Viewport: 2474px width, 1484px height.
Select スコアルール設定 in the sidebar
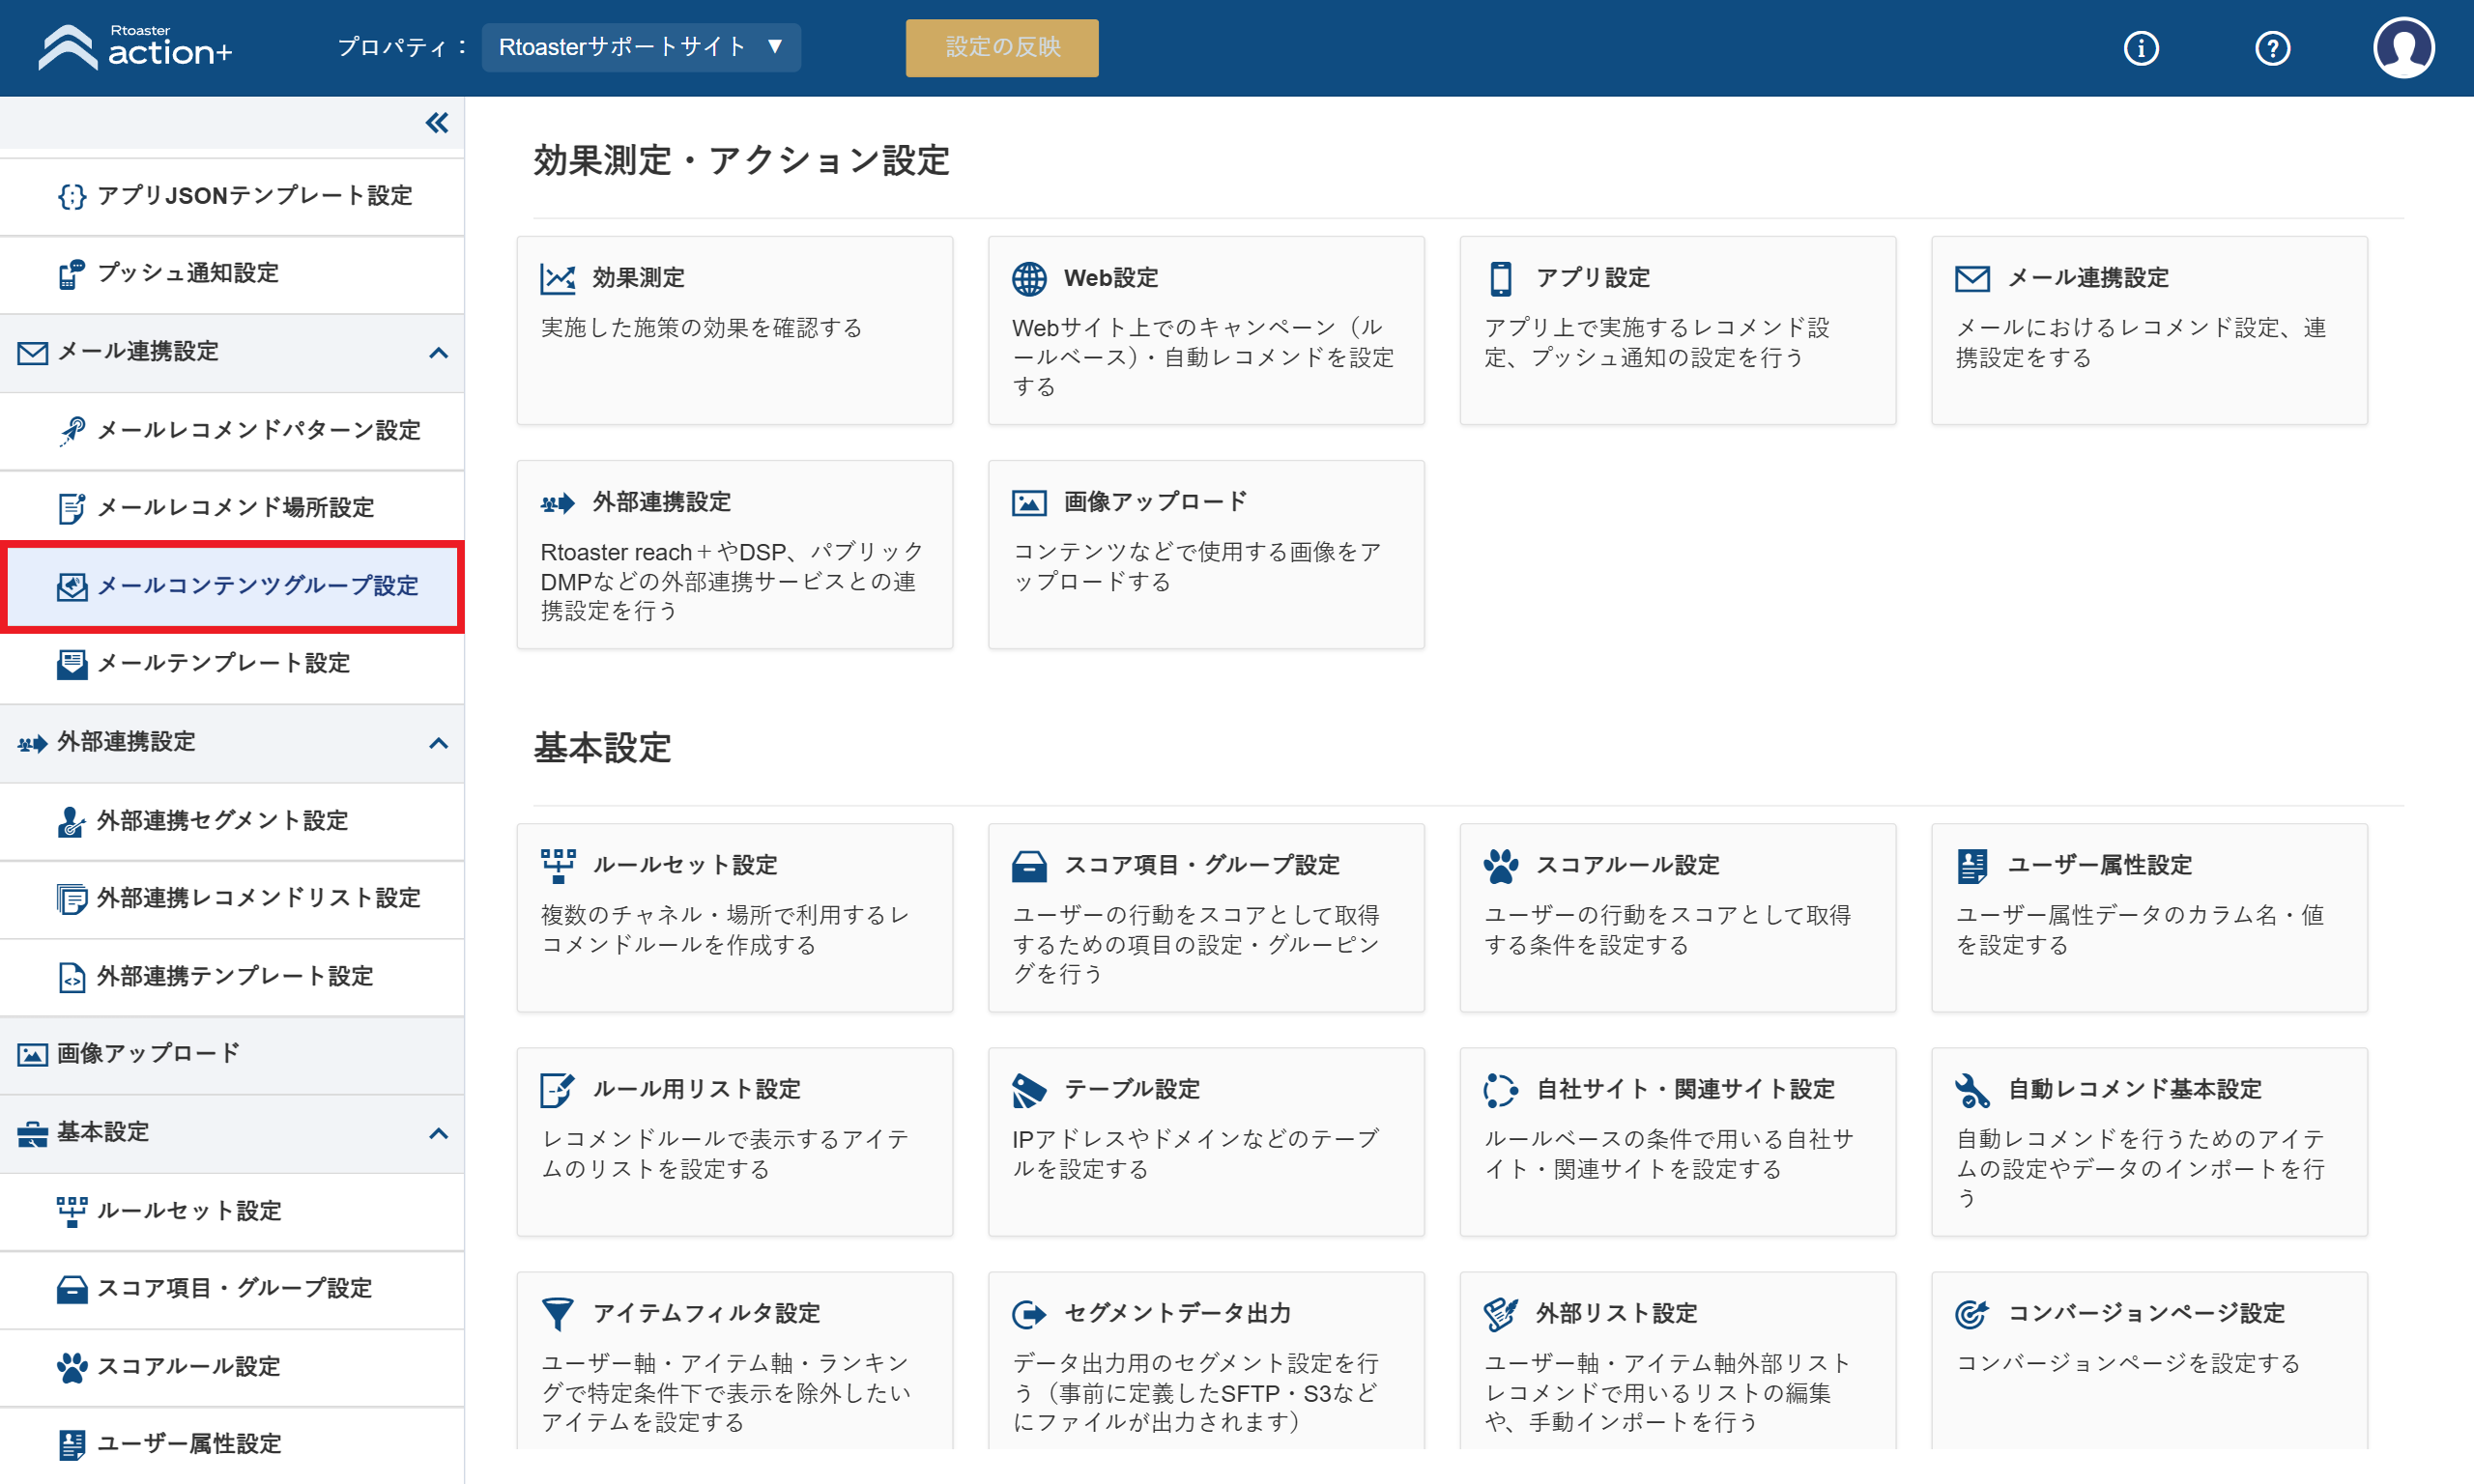(x=232, y=1367)
